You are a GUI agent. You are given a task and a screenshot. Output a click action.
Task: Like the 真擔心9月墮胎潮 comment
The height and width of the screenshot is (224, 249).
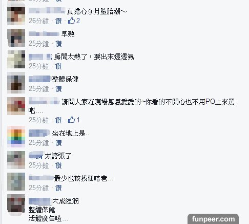(58, 21)
